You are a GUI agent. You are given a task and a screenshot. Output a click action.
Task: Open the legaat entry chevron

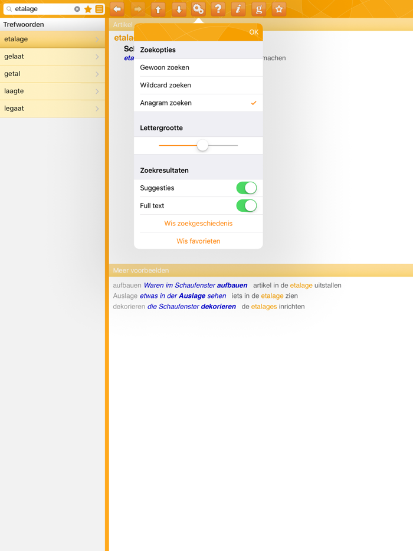[97, 109]
